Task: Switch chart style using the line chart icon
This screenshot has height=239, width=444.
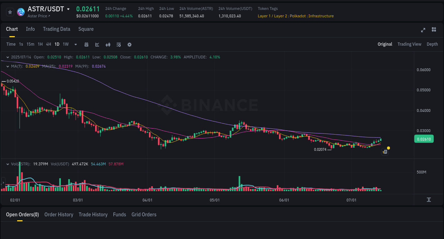Action: point(97,44)
